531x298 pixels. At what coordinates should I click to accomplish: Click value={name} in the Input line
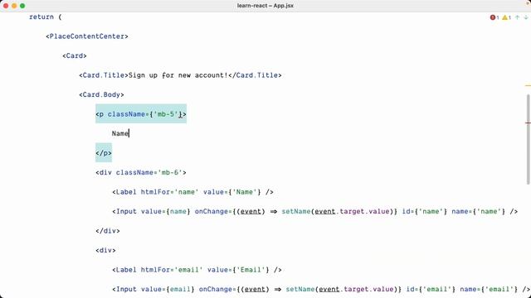pyautogui.click(x=166, y=212)
